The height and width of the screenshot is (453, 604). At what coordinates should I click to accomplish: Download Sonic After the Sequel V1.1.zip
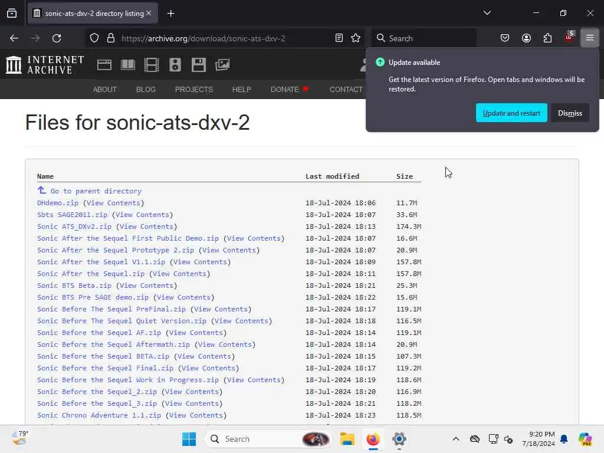[x=101, y=262]
